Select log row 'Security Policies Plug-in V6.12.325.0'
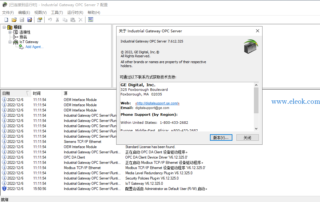This screenshot has width=320, height=202. tap(152, 178)
